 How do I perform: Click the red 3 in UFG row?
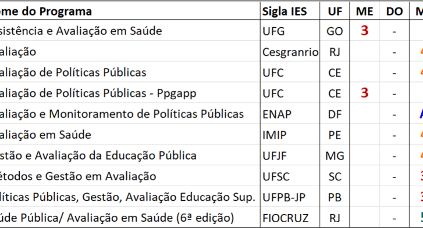(364, 30)
